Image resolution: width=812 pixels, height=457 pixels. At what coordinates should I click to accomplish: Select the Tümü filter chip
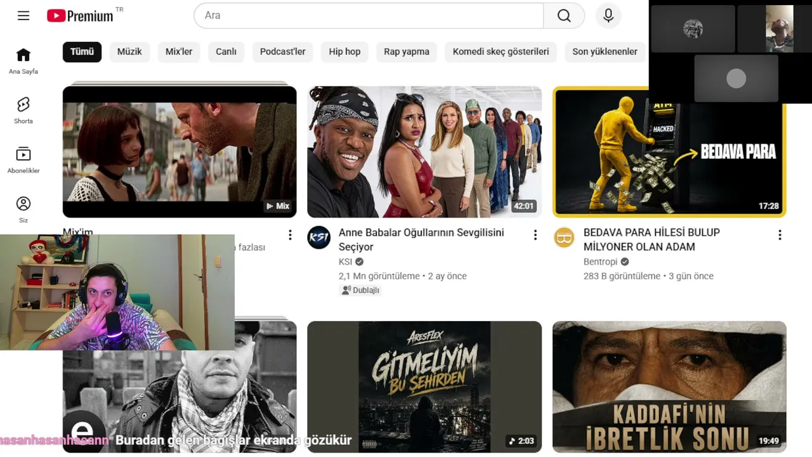coord(82,51)
